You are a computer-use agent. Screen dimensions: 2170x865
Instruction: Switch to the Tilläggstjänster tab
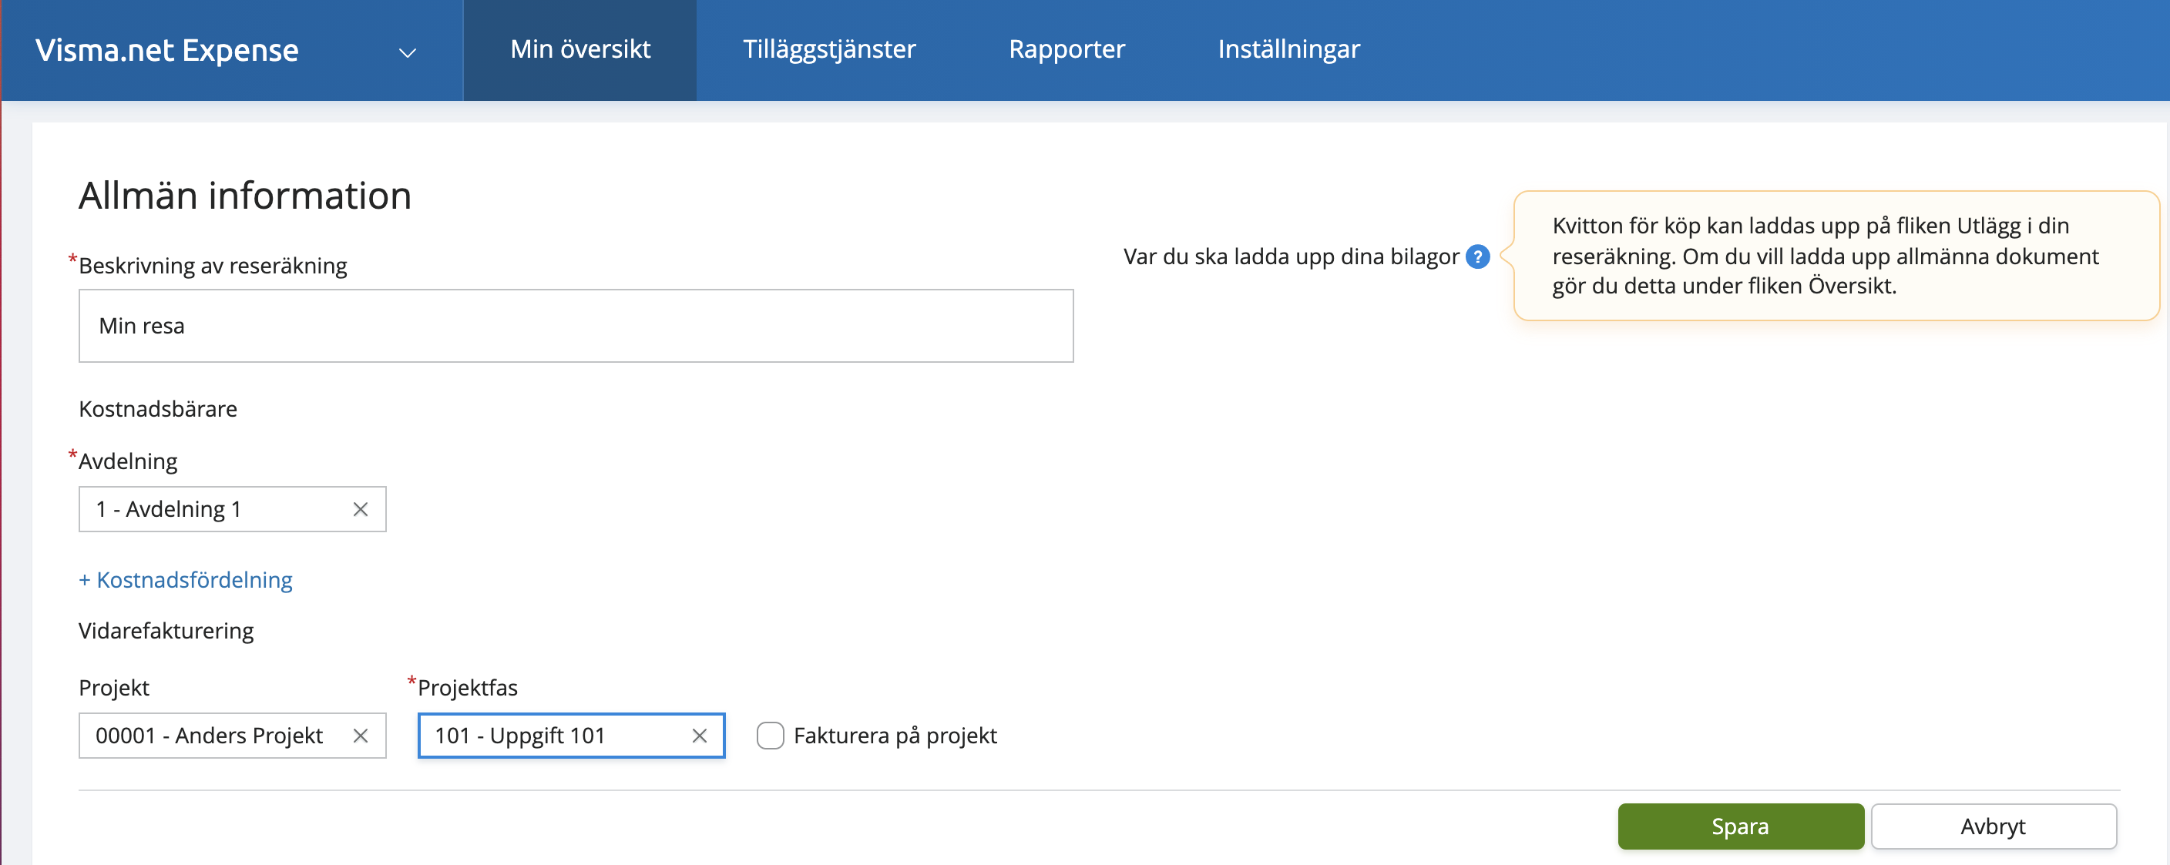(829, 49)
